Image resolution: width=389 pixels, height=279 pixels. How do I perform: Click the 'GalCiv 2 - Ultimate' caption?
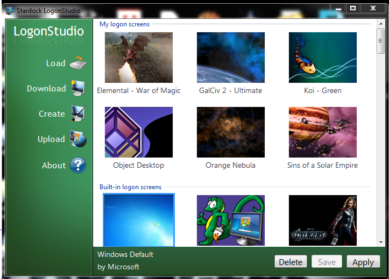click(230, 91)
